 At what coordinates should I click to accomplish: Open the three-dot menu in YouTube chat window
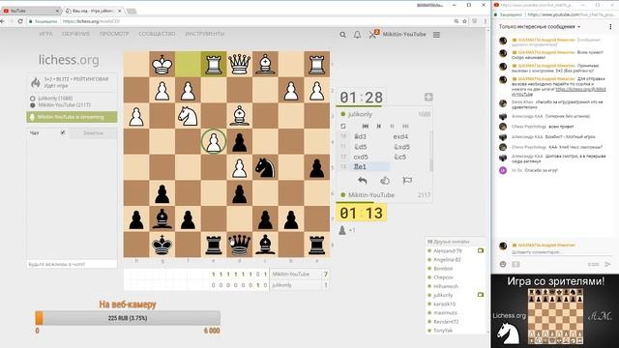(x=610, y=27)
